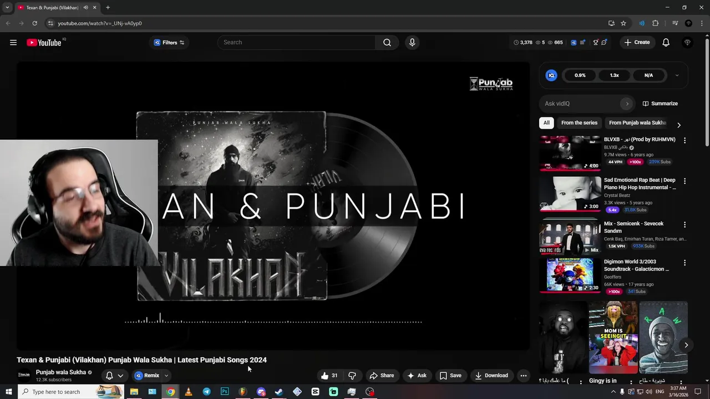Reload the page in Chrome

tap(34, 23)
